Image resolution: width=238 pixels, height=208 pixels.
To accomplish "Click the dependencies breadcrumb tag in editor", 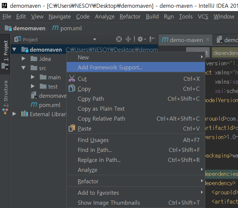I will tap(225, 53).
